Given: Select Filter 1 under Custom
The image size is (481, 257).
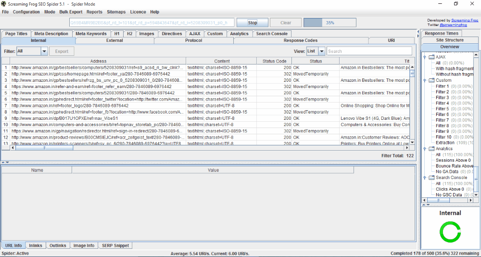Looking at the screenshot, I should click(443, 86).
